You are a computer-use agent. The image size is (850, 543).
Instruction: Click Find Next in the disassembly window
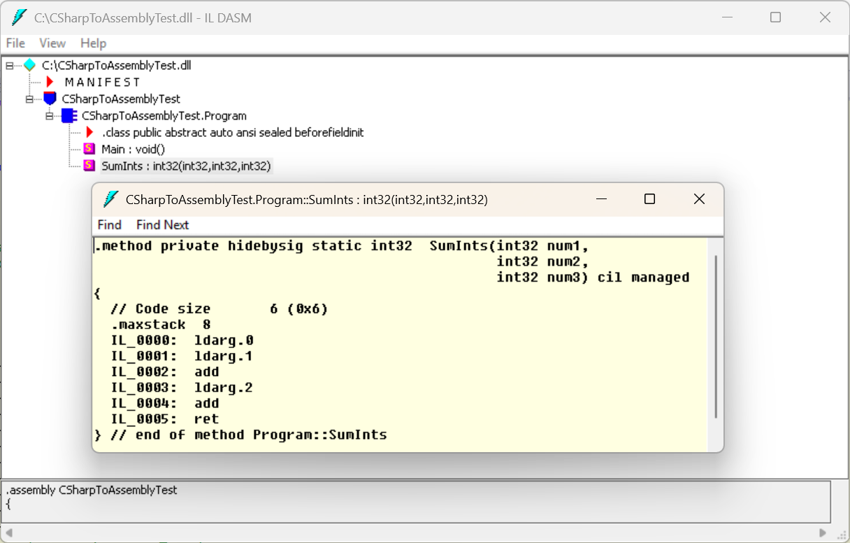tap(162, 224)
